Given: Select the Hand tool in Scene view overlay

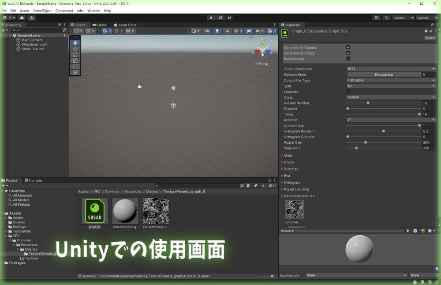Looking at the screenshot, I should pos(75,43).
